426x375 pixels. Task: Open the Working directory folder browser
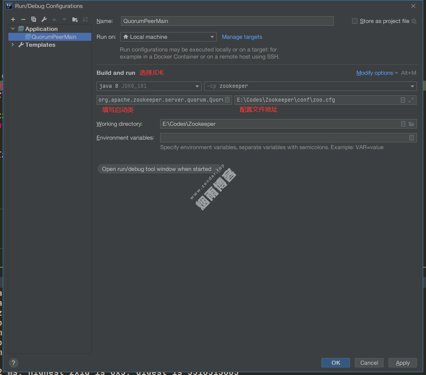point(411,124)
